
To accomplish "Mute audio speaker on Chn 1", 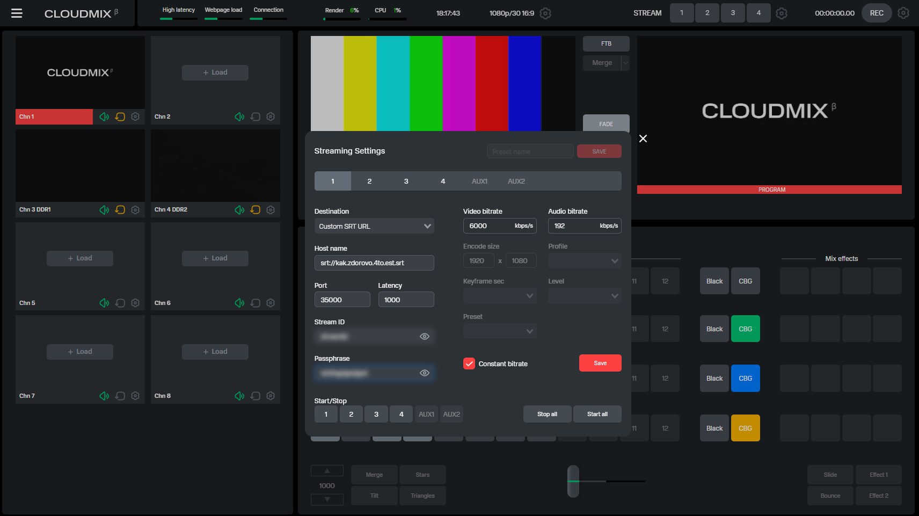I will (104, 117).
